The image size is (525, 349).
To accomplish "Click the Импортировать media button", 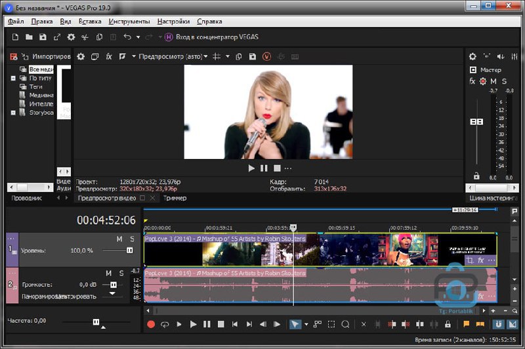I will coord(46,56).
